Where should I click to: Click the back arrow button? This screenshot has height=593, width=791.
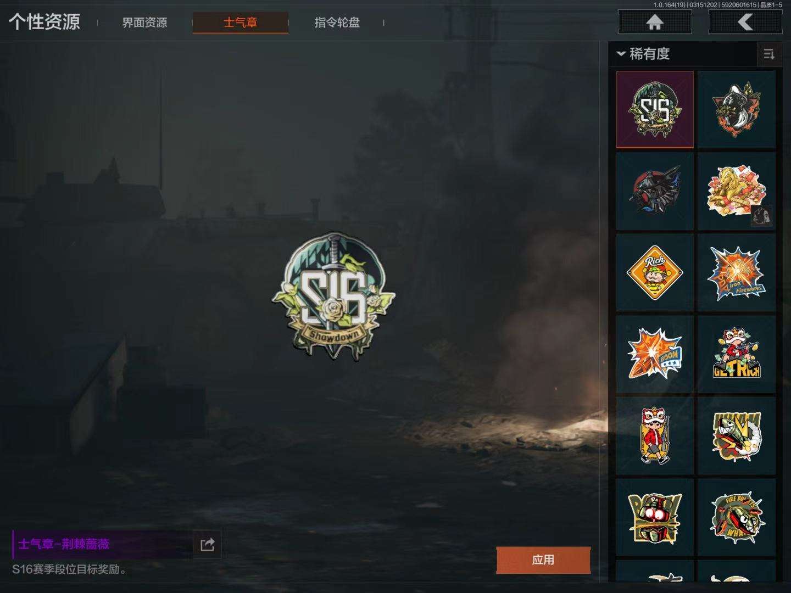tap(745, 23)
